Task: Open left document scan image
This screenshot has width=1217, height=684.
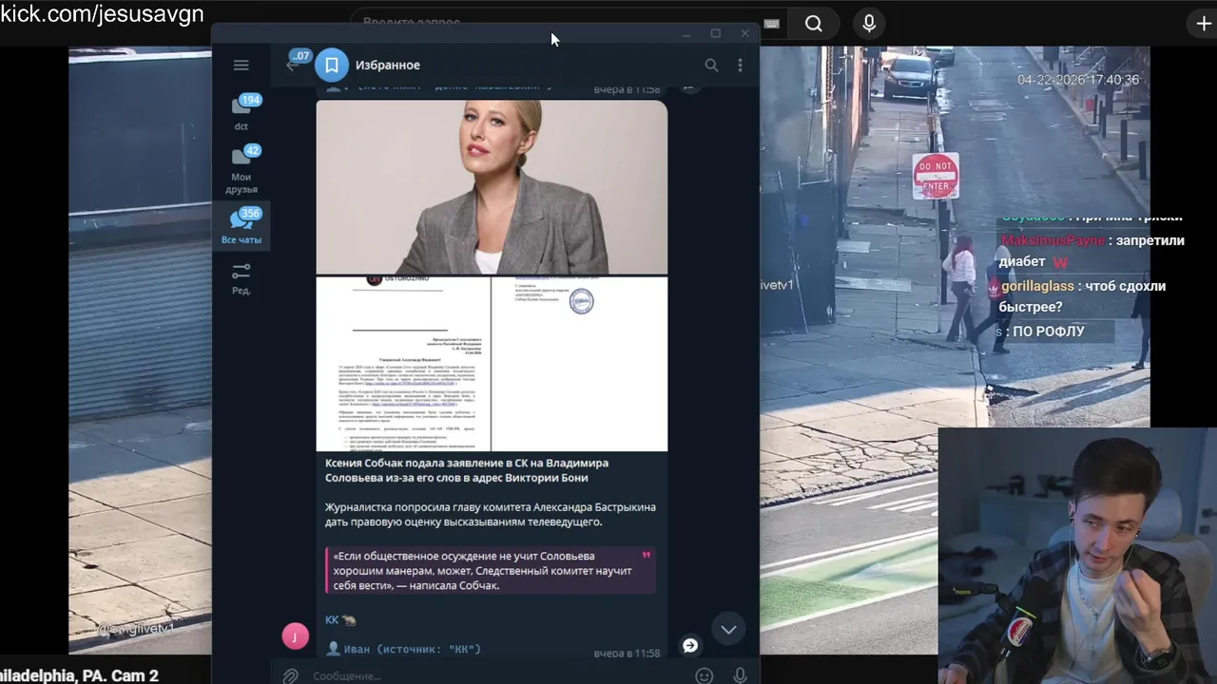Action: click(403, 364)
